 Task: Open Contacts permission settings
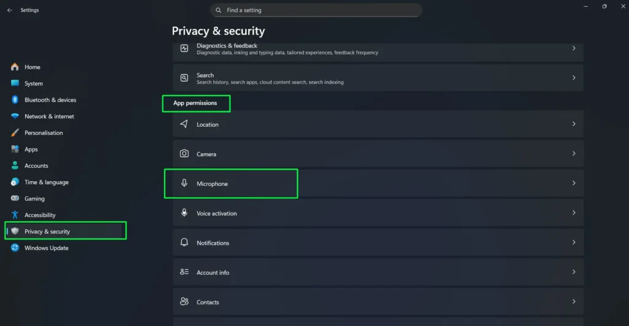coord(378,301)
